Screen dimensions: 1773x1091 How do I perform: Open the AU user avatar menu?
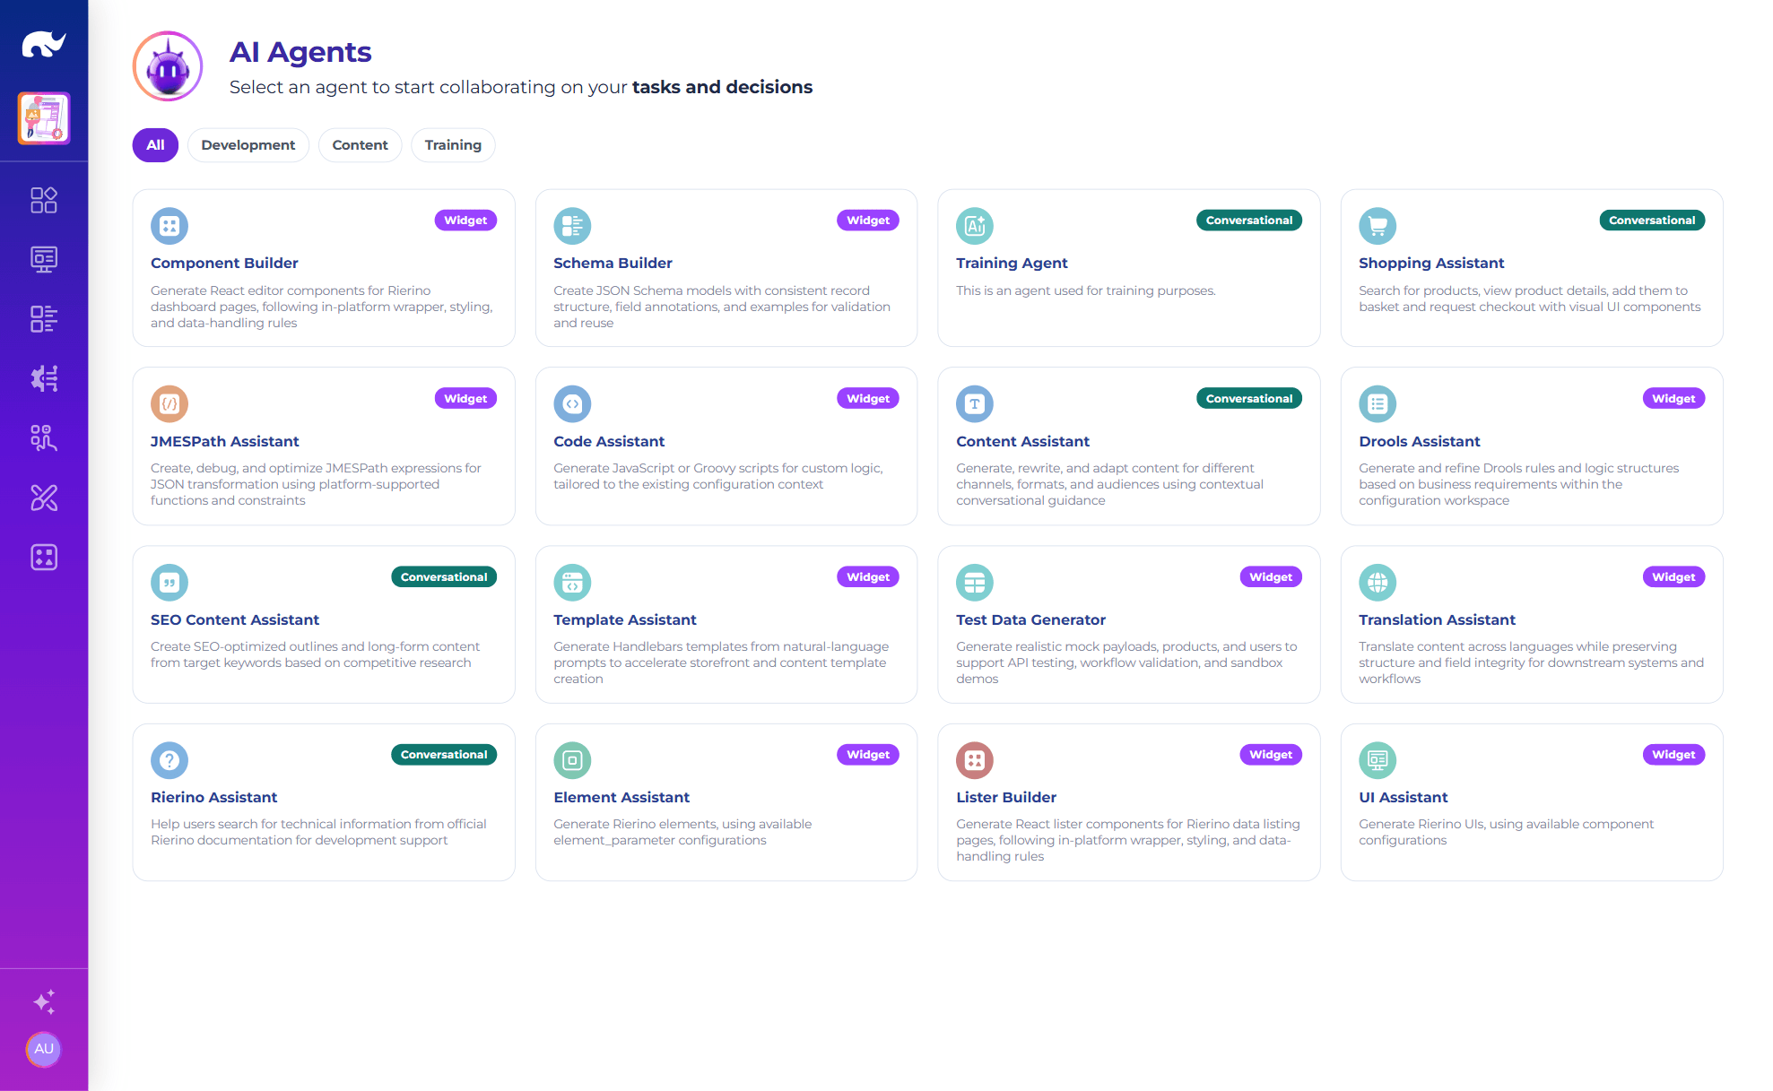pos(44,1049)
